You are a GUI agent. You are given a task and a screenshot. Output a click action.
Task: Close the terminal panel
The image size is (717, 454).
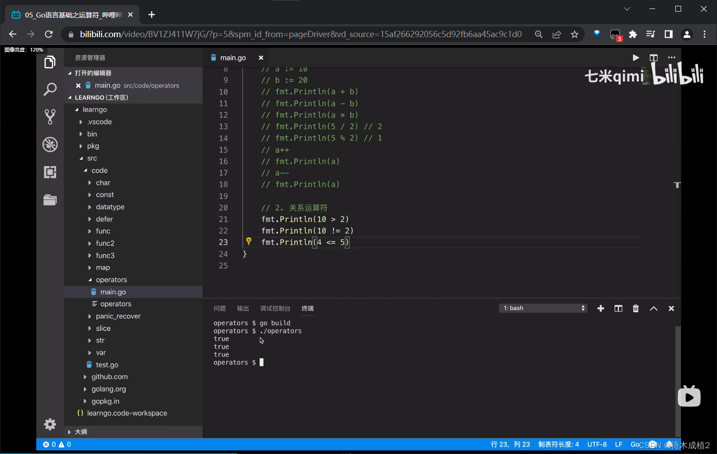click(x=671, y=308)
